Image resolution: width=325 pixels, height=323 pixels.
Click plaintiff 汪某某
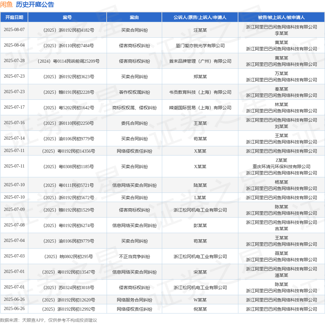click(x=200, y=30)
